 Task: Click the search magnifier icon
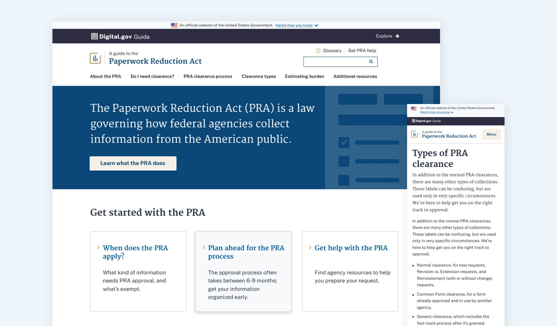(x=371, y=62)
